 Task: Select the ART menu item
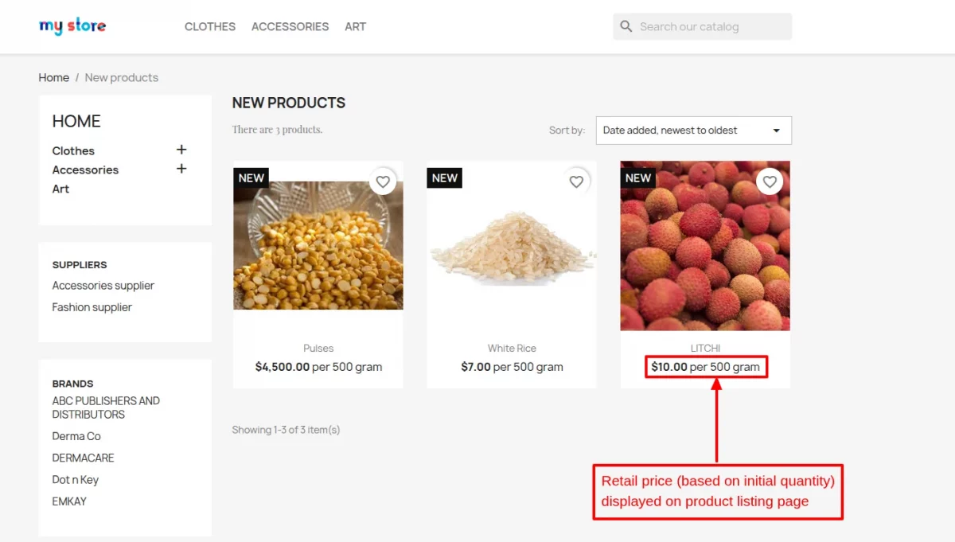355,26
